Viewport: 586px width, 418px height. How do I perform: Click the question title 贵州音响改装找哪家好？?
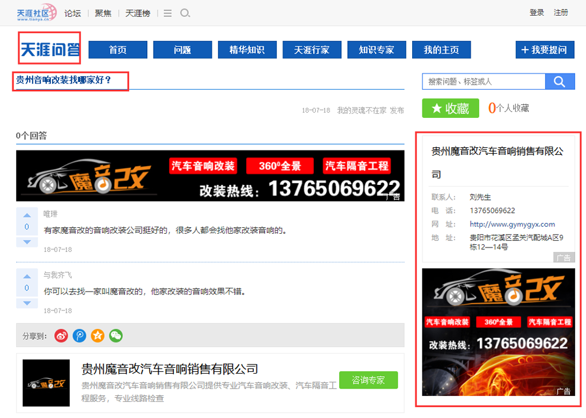63,80
